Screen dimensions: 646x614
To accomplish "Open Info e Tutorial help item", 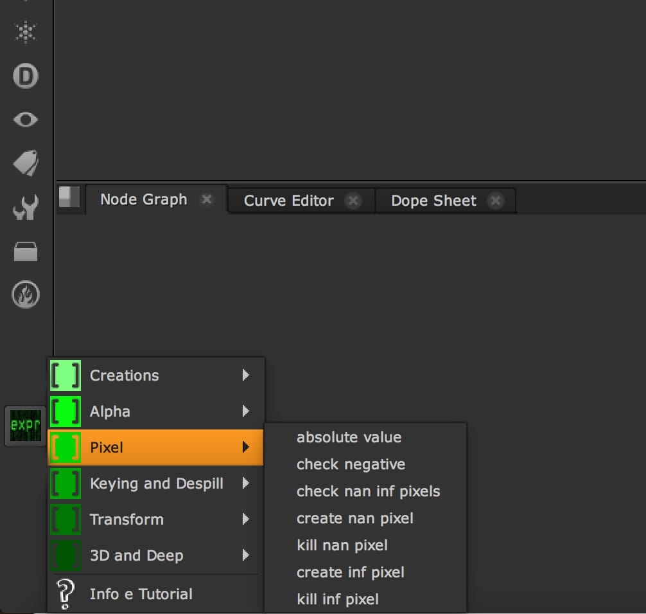I will pos(141,594).
